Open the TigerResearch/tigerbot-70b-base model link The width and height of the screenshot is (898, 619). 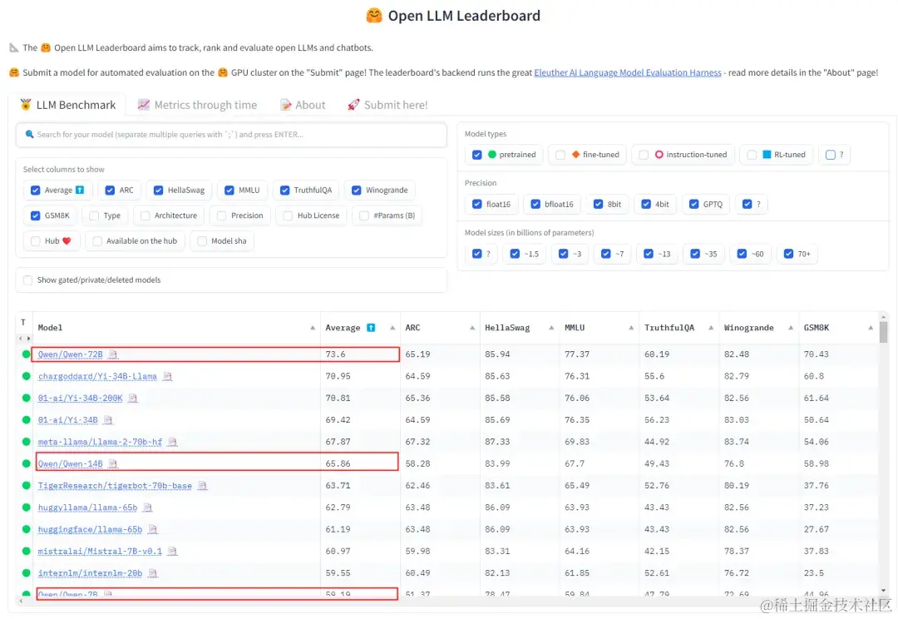point(115,485)
